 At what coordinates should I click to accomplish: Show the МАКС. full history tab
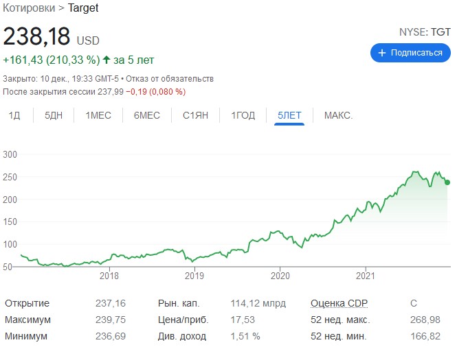pos(338,115)
